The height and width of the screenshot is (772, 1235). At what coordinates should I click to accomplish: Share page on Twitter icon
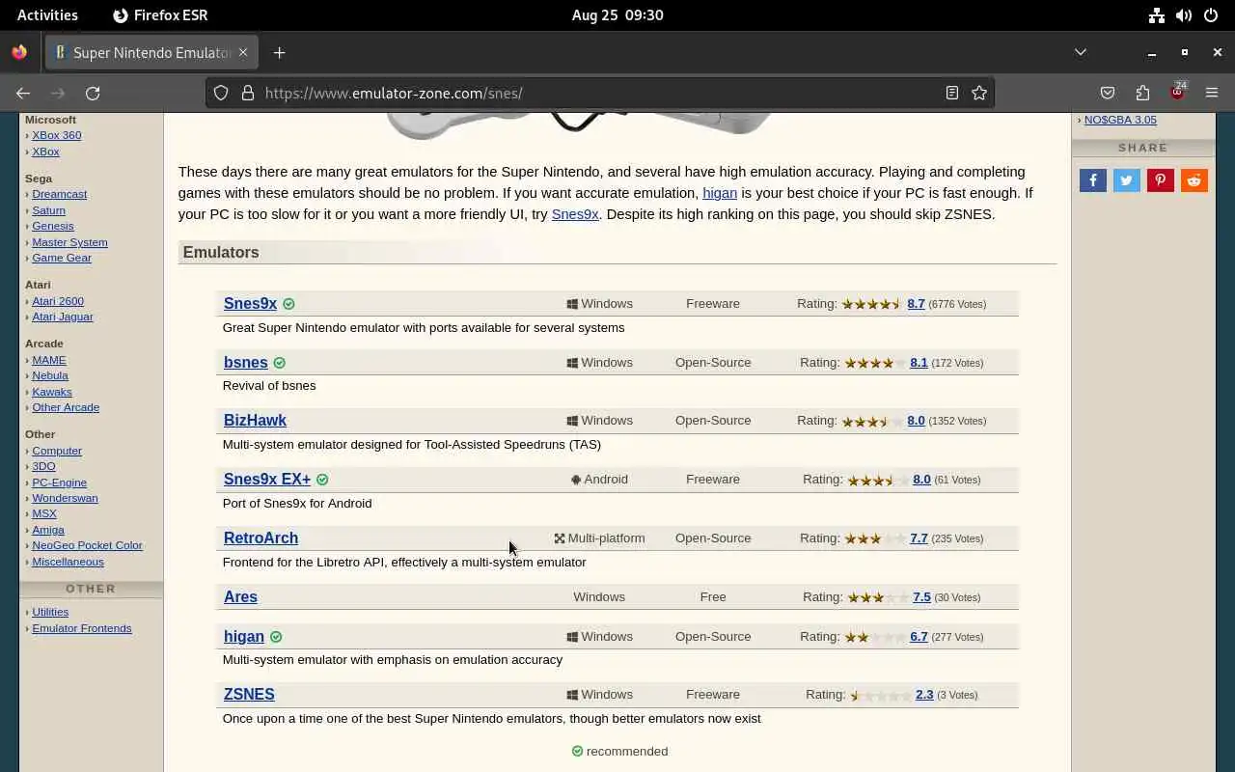tap(1127, 180)
